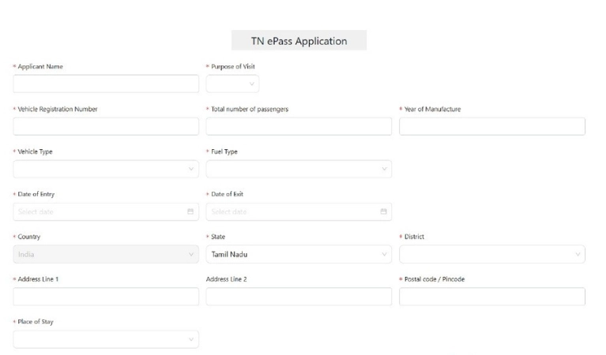606x355 pixels.
Task: Focus the Vehicle Registration Number field
Action: (106, 126)
